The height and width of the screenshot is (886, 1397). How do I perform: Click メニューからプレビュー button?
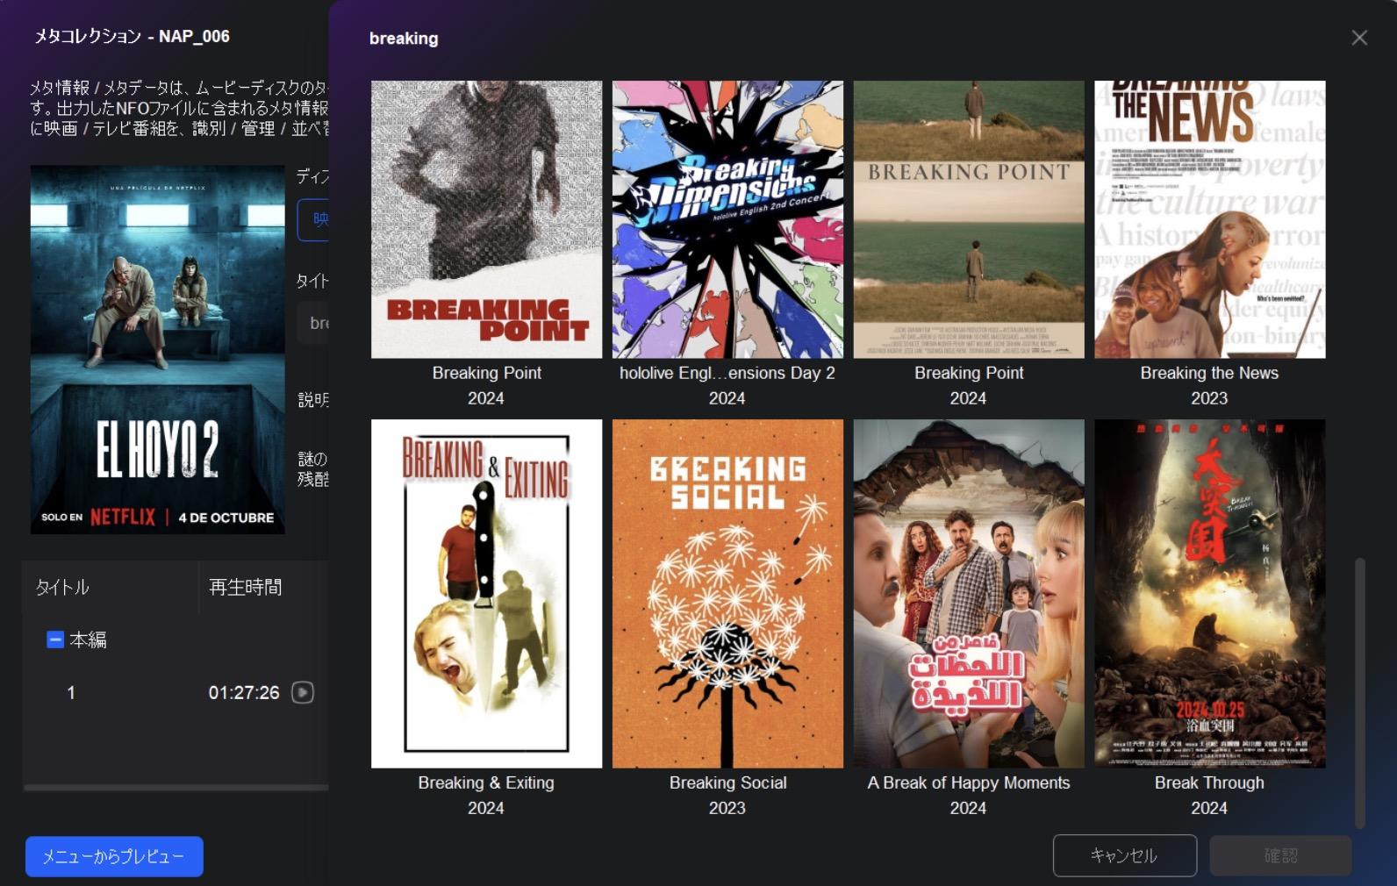coord(114,856)
